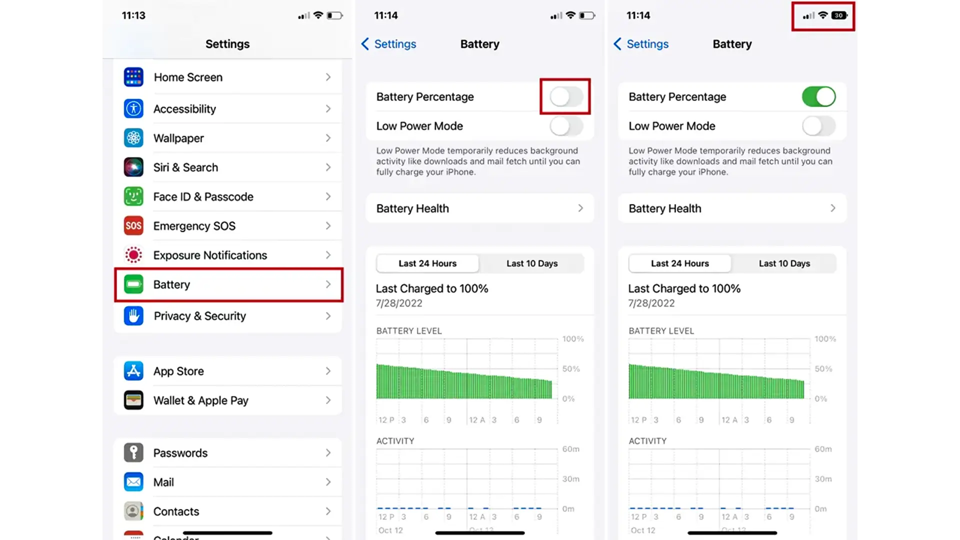Tap the Battery settings icon
The image size is (960, 540).
pos(134,284)
